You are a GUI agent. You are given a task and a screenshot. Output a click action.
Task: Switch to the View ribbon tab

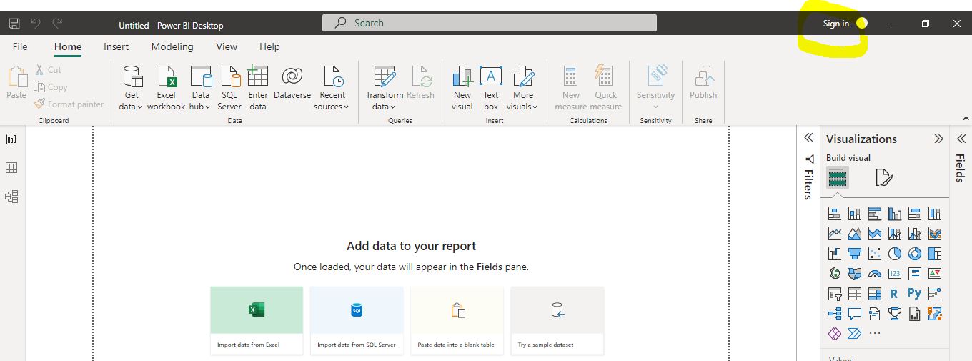(x=227, y=46)
